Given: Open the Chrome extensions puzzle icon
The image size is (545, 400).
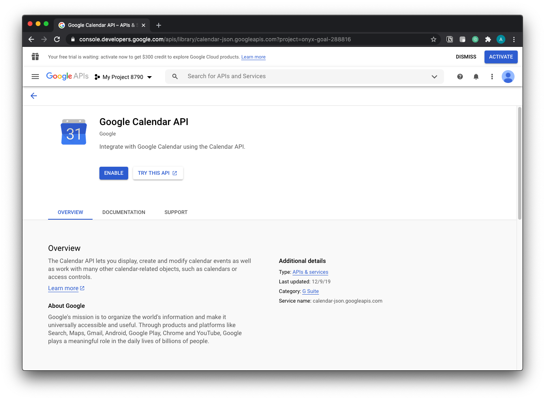Looking at the screenshot, I should tap(488, 39).
